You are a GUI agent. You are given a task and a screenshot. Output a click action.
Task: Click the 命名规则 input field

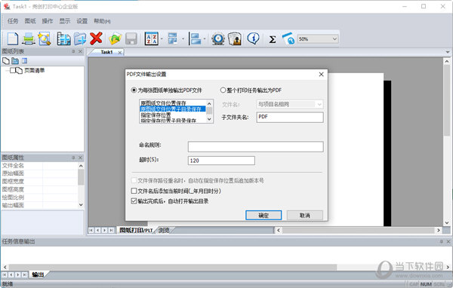[255, 146]
